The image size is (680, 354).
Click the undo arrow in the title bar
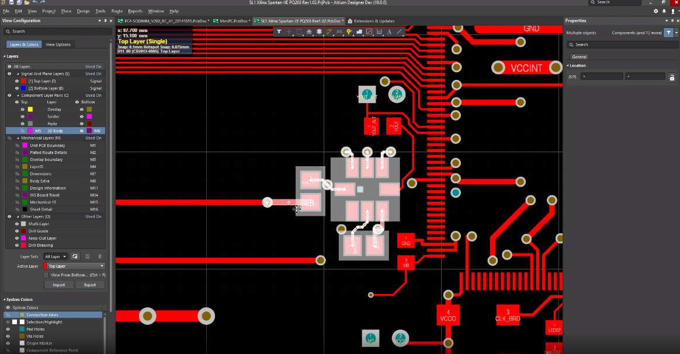click(34, 2)
